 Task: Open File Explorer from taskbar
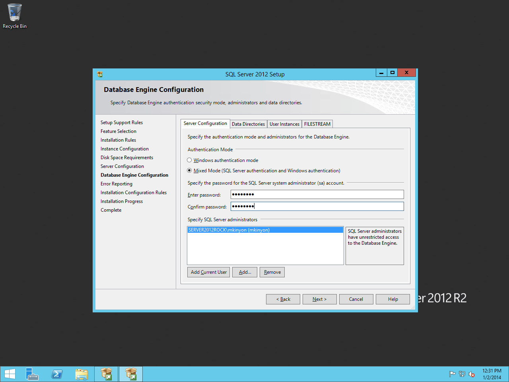[x=82, y=374]
